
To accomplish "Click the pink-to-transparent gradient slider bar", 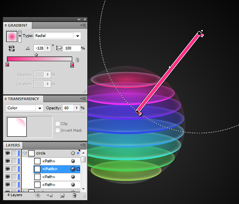I will point(39,59).
